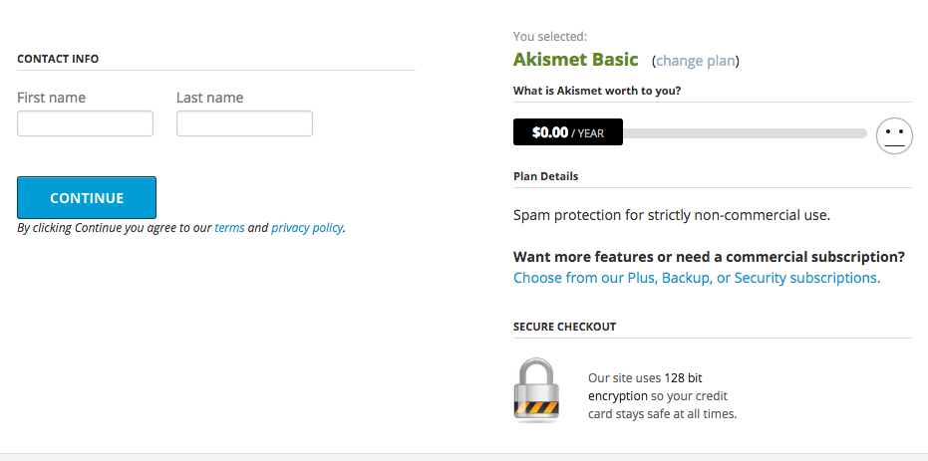The width and height of the screenshot is (928, 461).
Task: Click the change plan link
Action: click(x=696, y=61)
